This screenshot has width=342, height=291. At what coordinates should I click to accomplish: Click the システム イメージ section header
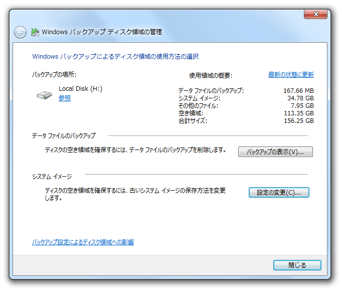(52, 177)
